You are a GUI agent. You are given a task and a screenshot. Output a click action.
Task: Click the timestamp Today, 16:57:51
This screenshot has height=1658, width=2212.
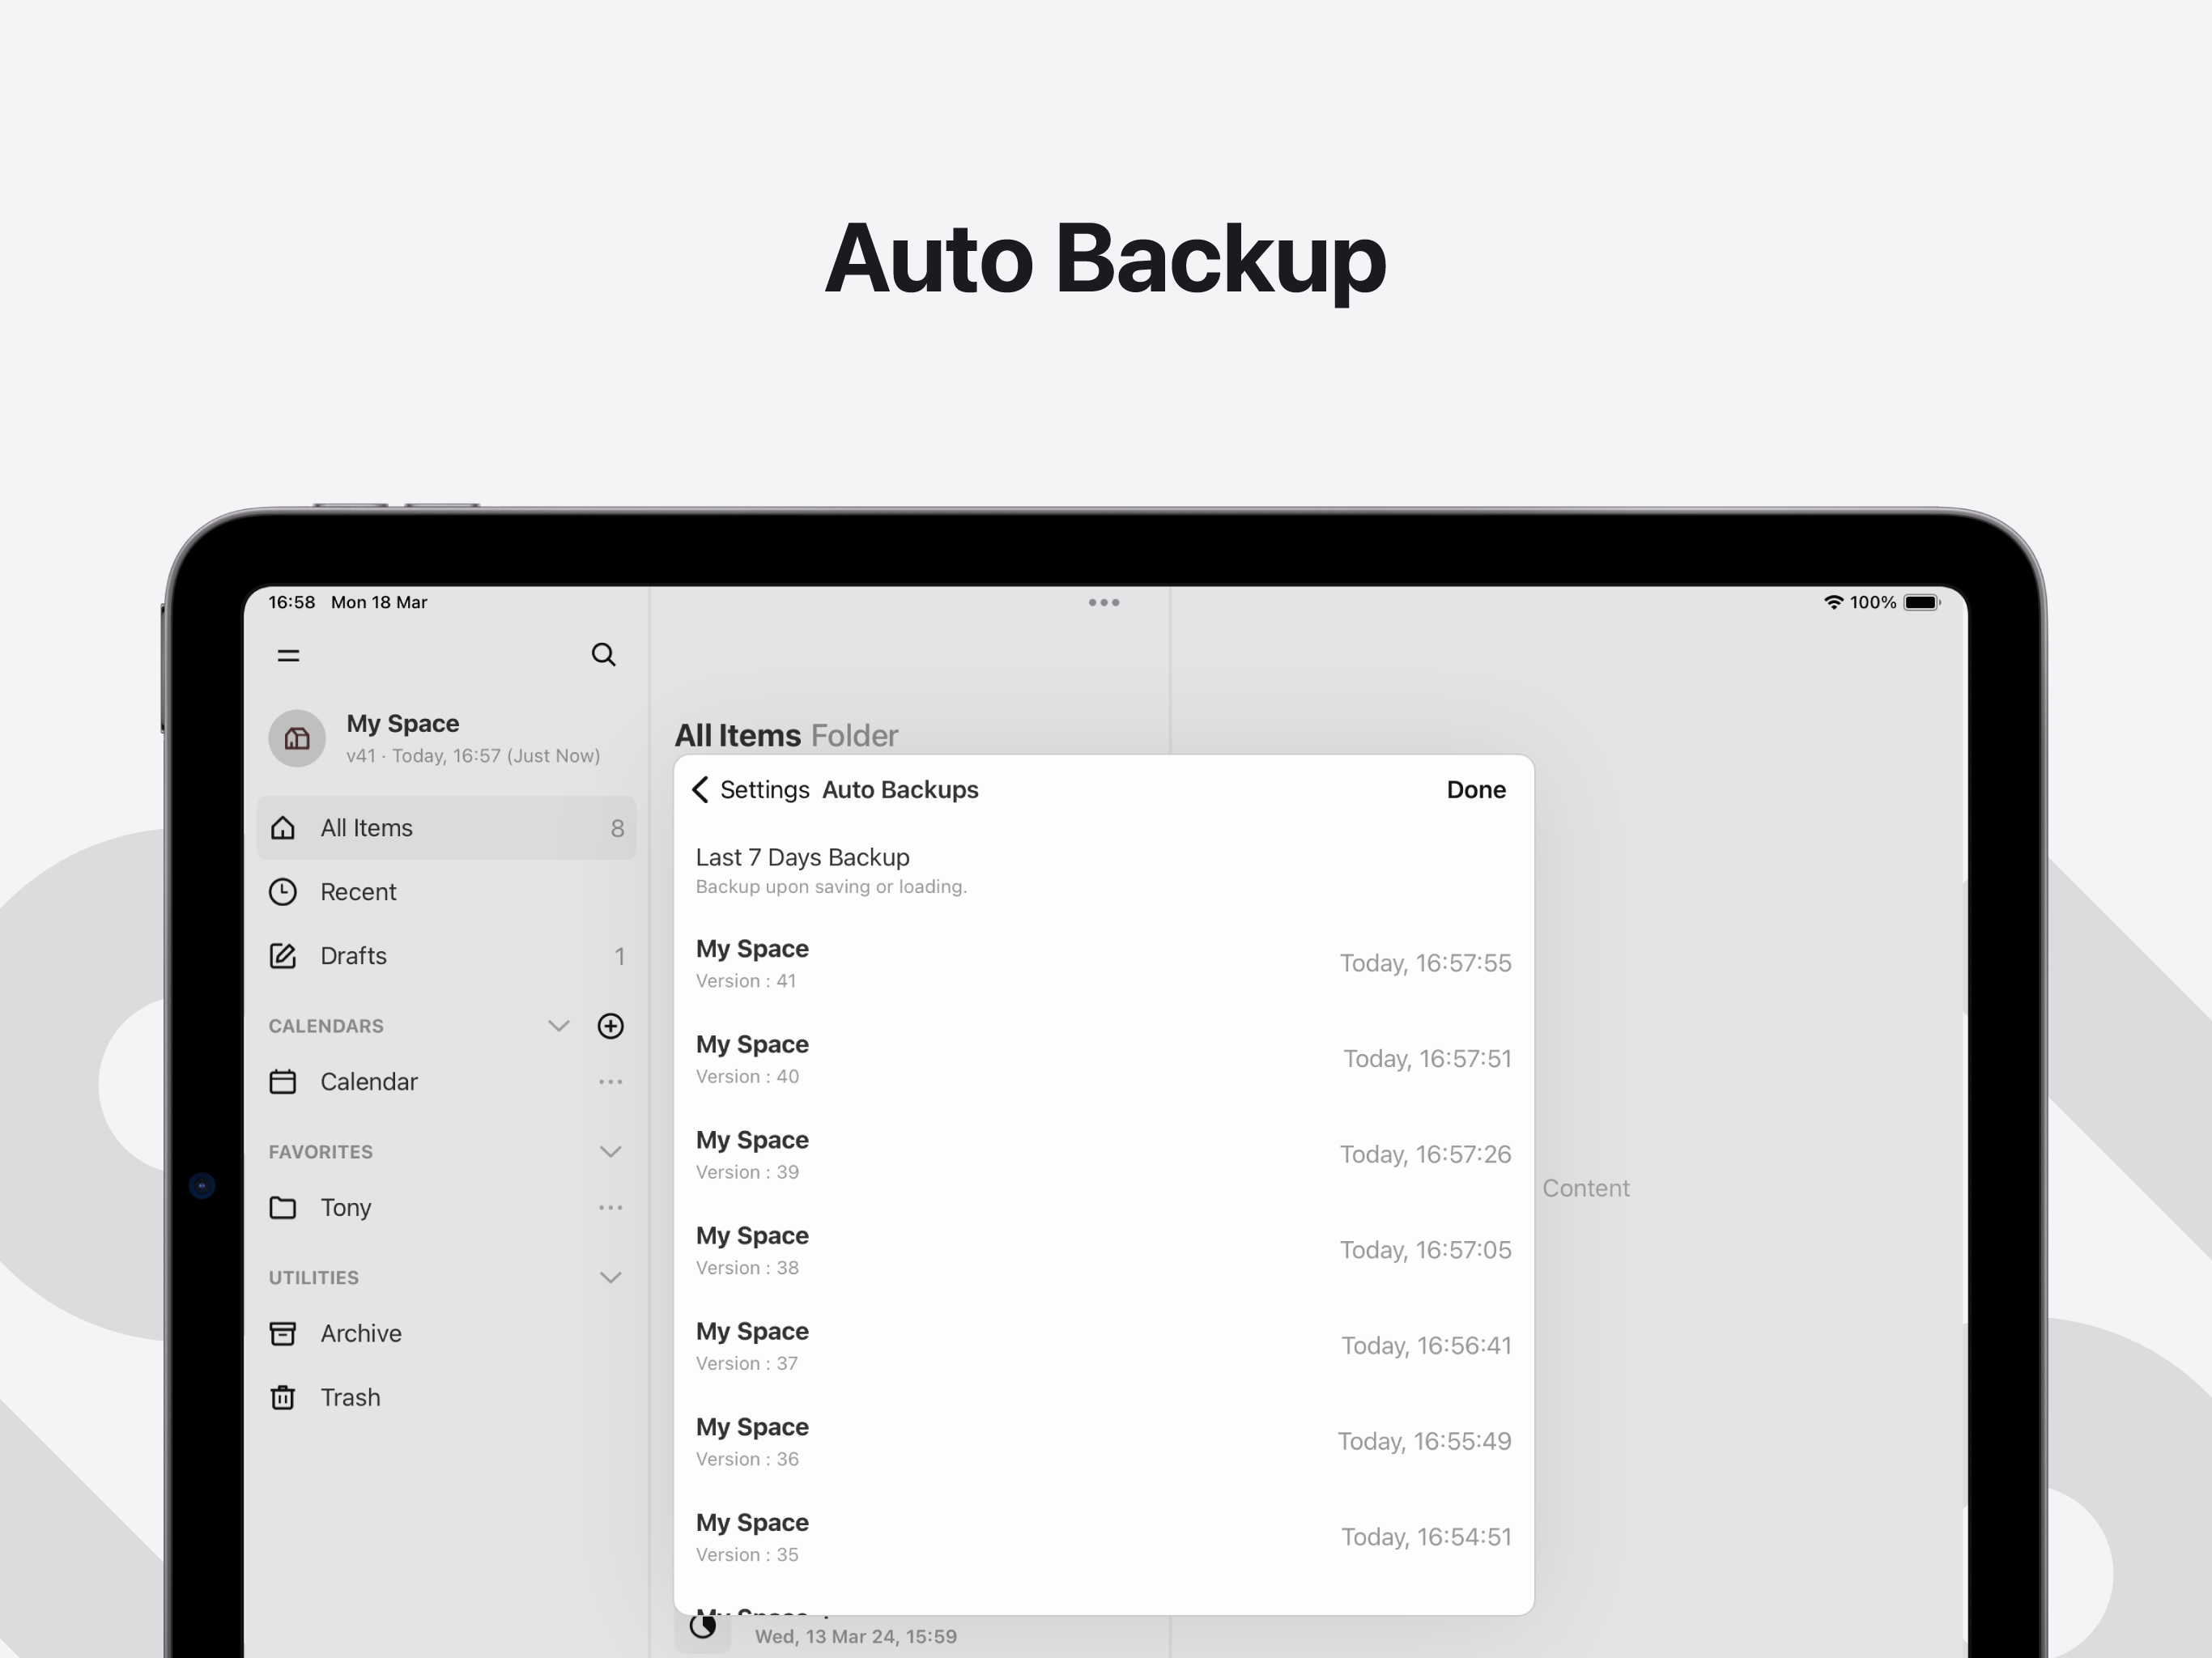pyautogui.click(x=1427, y=1059)
